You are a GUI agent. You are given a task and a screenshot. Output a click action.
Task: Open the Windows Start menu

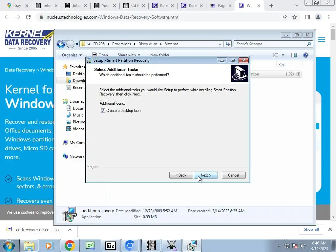pos(8,245)
